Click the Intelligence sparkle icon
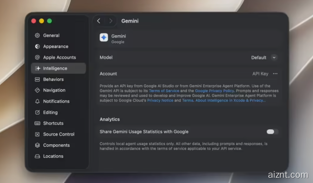The height and width of the screenshot is (183, 313). tap(38, 68)
